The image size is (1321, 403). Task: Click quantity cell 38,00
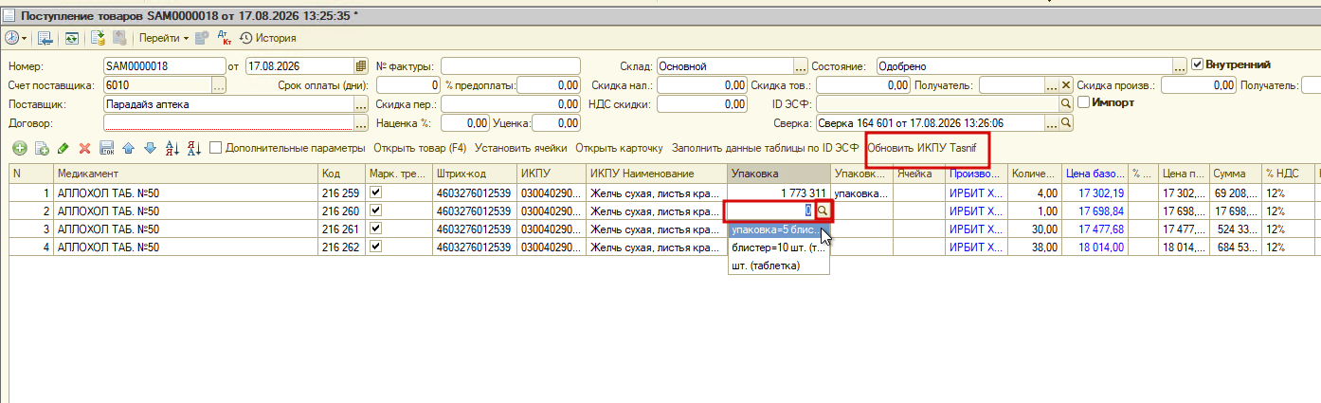click(1035, 247)
